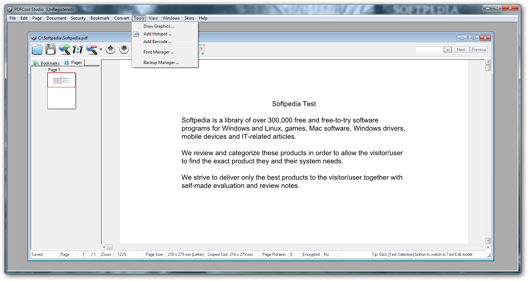Click the 122% zoom value field
Screen dimensions: 528x281
(x=130, y=254)
